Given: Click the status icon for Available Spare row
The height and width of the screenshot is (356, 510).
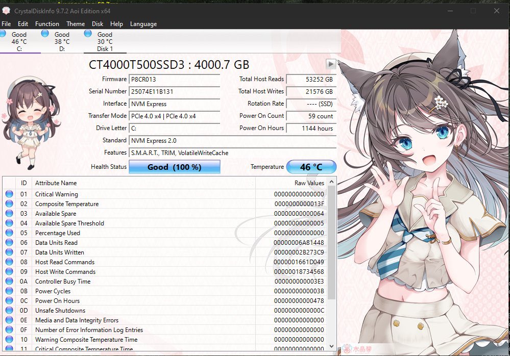Looking at the screenshot, I should point(9,213).
